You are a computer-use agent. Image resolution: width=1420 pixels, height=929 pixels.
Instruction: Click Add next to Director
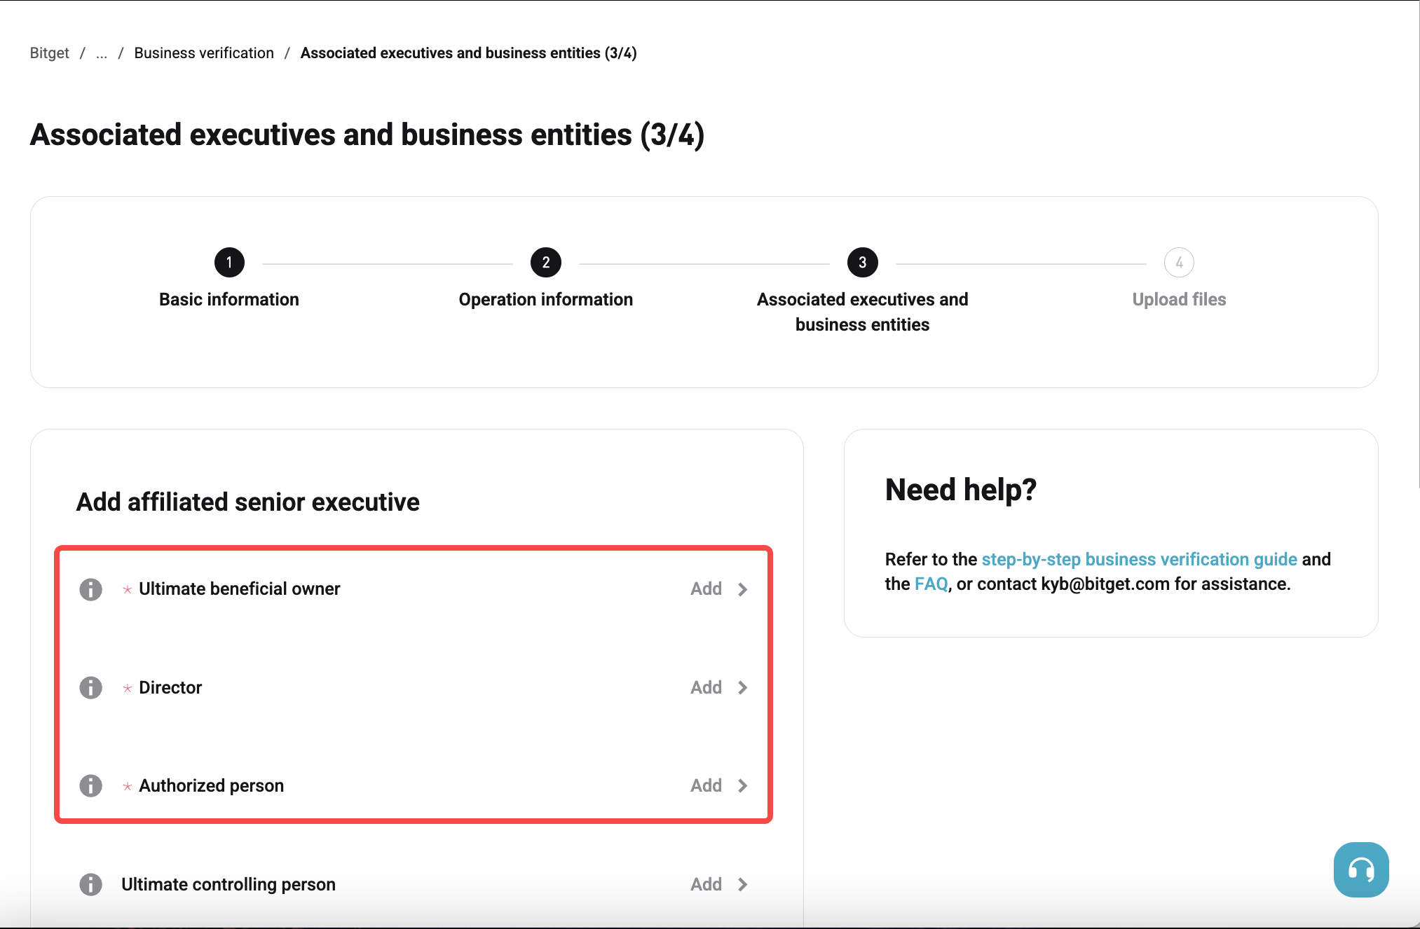coord(706,687)
